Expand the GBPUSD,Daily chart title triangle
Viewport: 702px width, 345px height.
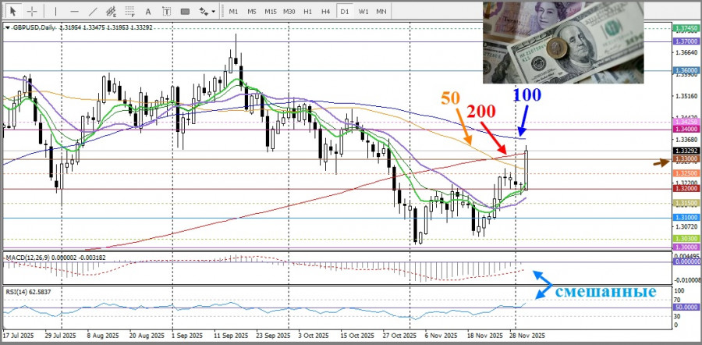click(x=8, y=27)
